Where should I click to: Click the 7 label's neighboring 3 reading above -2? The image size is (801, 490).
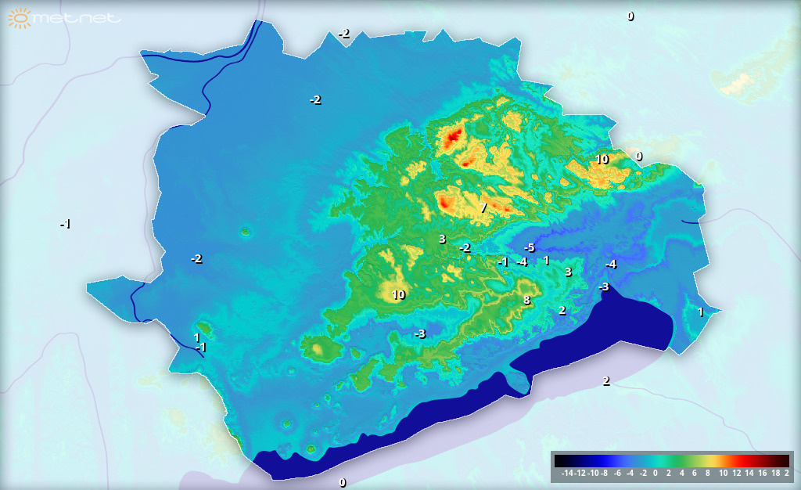pyautogui.click(x=442, y=239)
